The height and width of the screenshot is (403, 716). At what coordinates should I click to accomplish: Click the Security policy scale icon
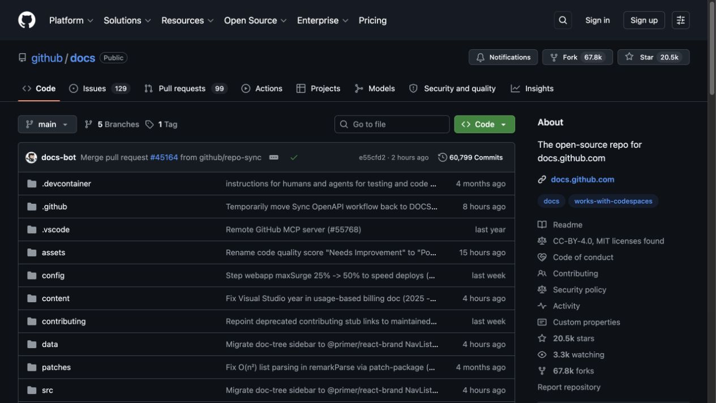click(542, 289)
